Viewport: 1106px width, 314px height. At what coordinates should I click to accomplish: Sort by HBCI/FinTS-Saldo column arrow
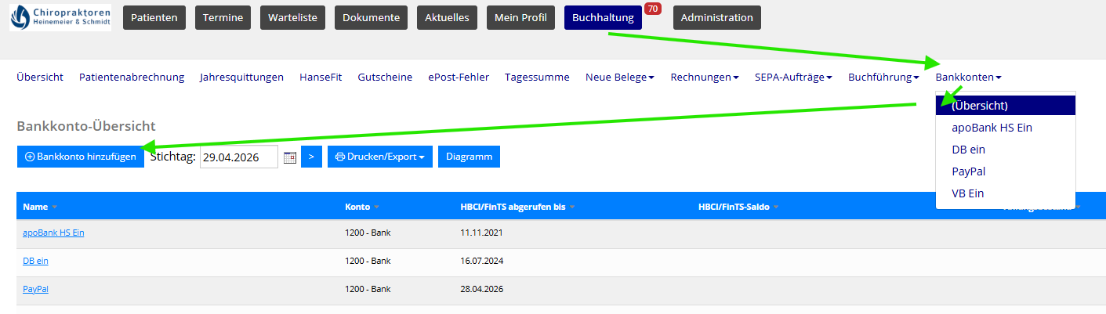coord(776,208)
